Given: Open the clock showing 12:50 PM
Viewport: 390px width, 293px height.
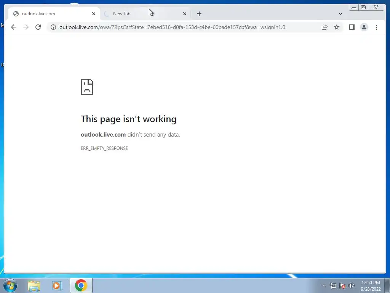Looking at the screenshot, I should point(371,286).
